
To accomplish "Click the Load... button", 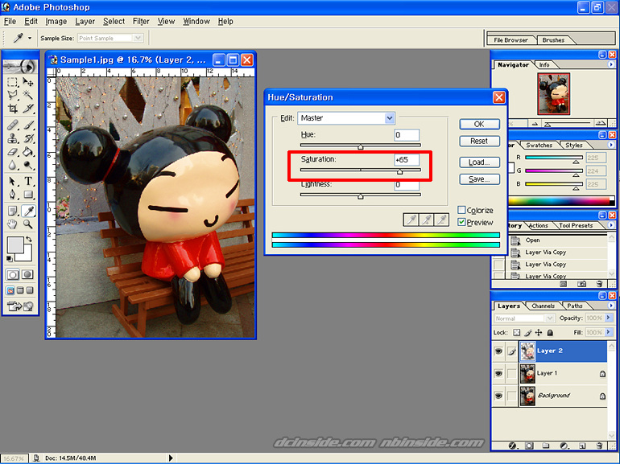I will (479, 162).
